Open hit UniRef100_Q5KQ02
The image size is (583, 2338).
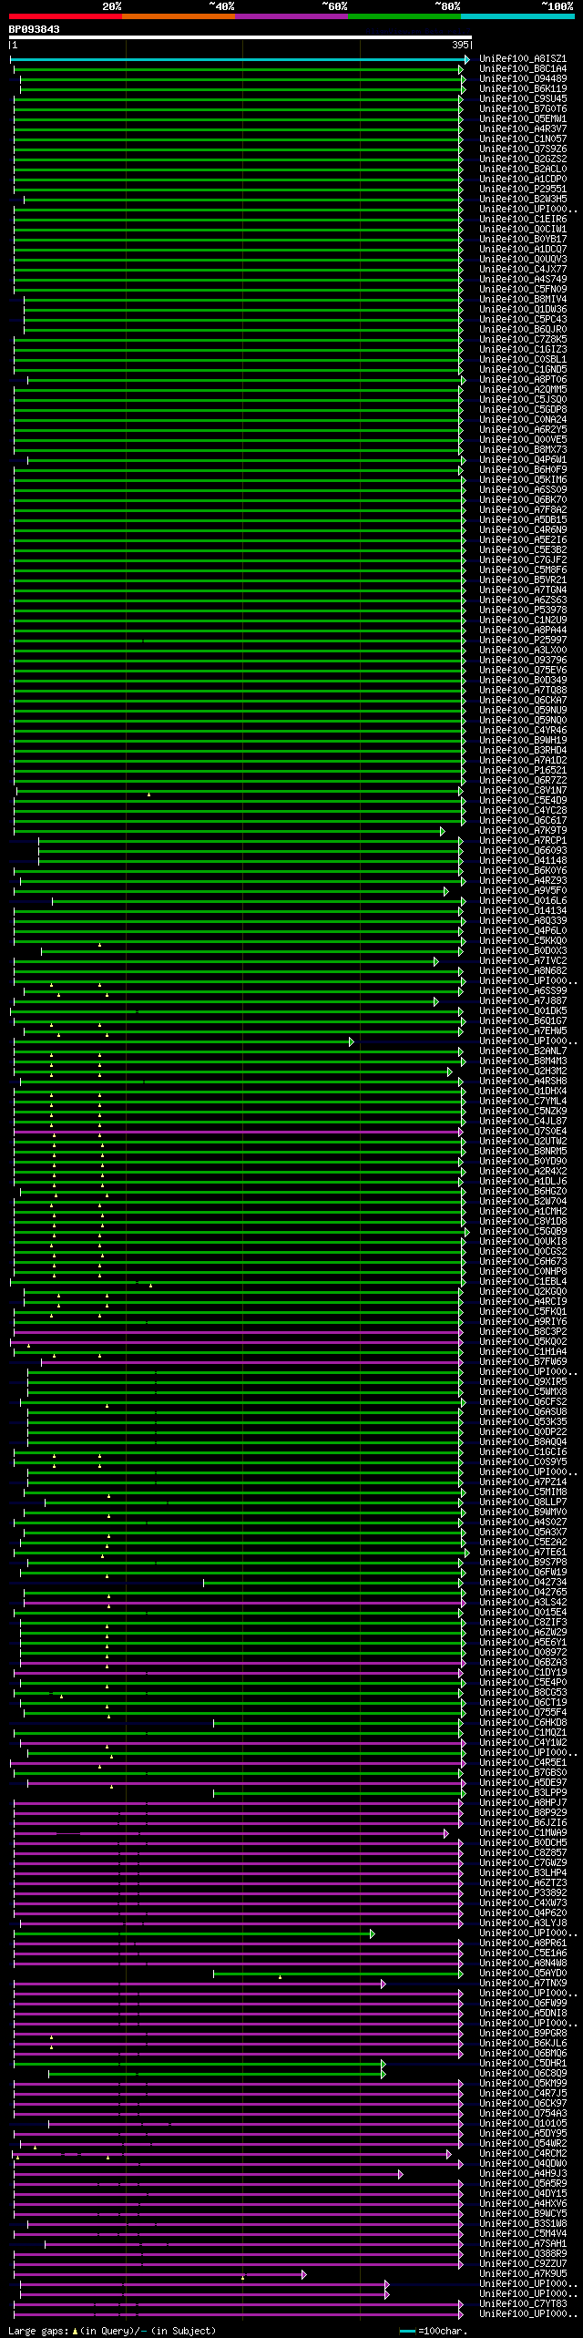click(523, 1342)
